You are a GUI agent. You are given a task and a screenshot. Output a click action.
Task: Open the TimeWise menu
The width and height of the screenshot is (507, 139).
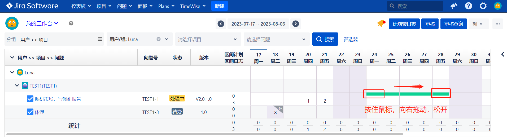[x=193, y=6]
